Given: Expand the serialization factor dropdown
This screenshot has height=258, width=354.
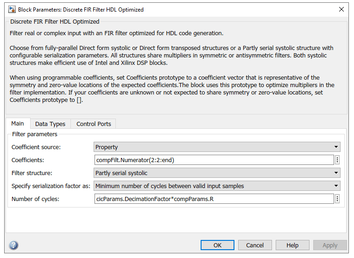Looking at the screenshot, I should pyautogui.click(x=217, y=186).
